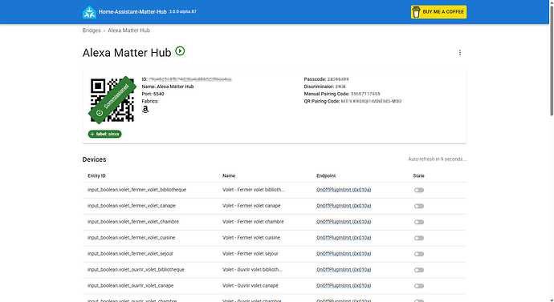This screenshot has height=302, width=554.
Task: Toggle state for ouvrir_volet_bibliotheque row
Action: pos(419,270)
